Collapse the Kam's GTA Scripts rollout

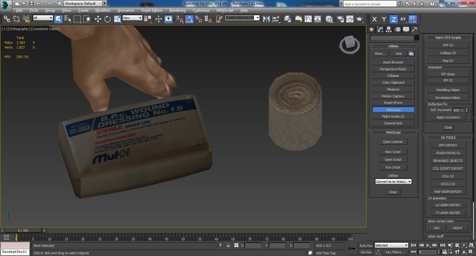[x=448, y=38]
